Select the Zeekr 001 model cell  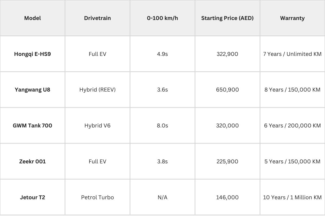[x=32, y=161]
